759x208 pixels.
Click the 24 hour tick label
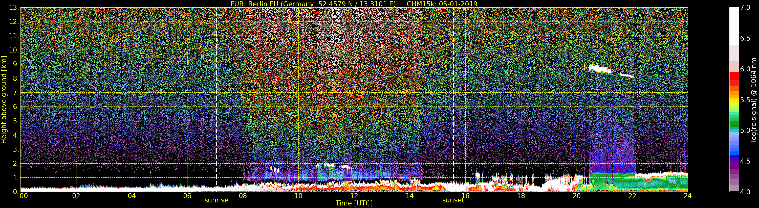coord(688,196)
